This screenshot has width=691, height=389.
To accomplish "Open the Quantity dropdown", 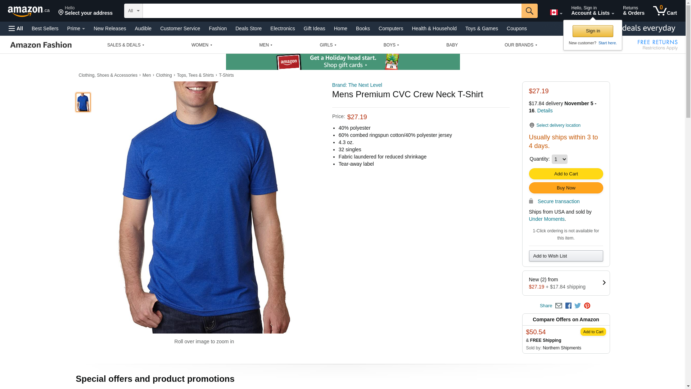I will [559, 159].
